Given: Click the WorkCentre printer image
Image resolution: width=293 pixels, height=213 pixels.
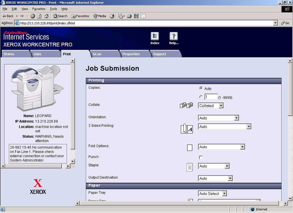Looking at the screenshot, I should [38, 88].
